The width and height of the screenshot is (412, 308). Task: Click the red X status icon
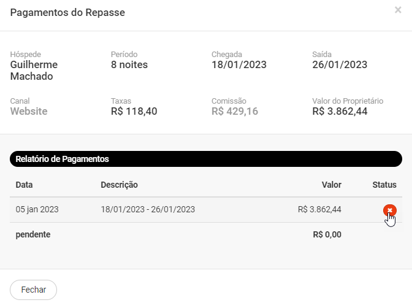390,210
